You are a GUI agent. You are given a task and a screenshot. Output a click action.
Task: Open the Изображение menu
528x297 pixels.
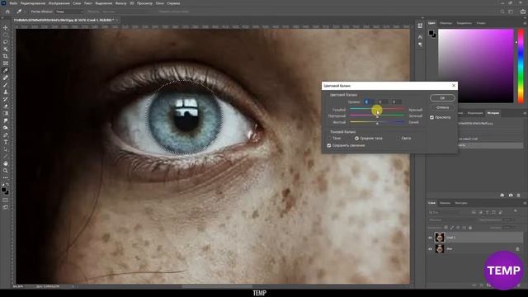pyautogui.click(x=59, y=3)
